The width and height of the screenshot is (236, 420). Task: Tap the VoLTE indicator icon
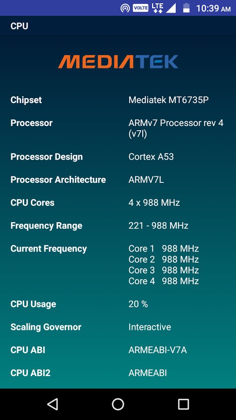tap(140, 8)
